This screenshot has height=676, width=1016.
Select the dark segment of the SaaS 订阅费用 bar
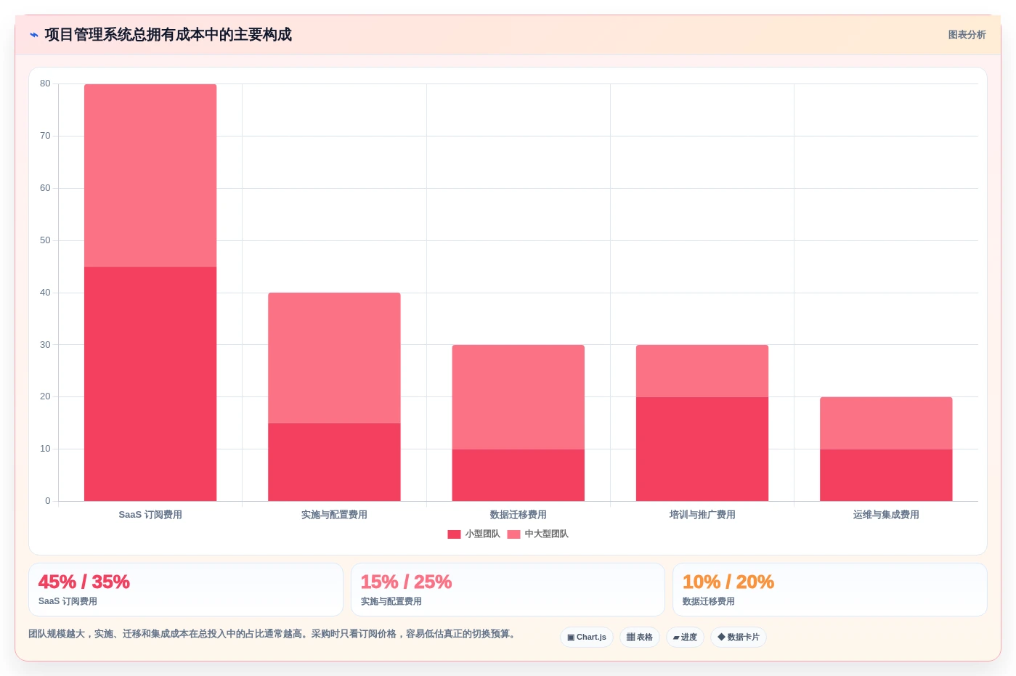pos(150,384)
